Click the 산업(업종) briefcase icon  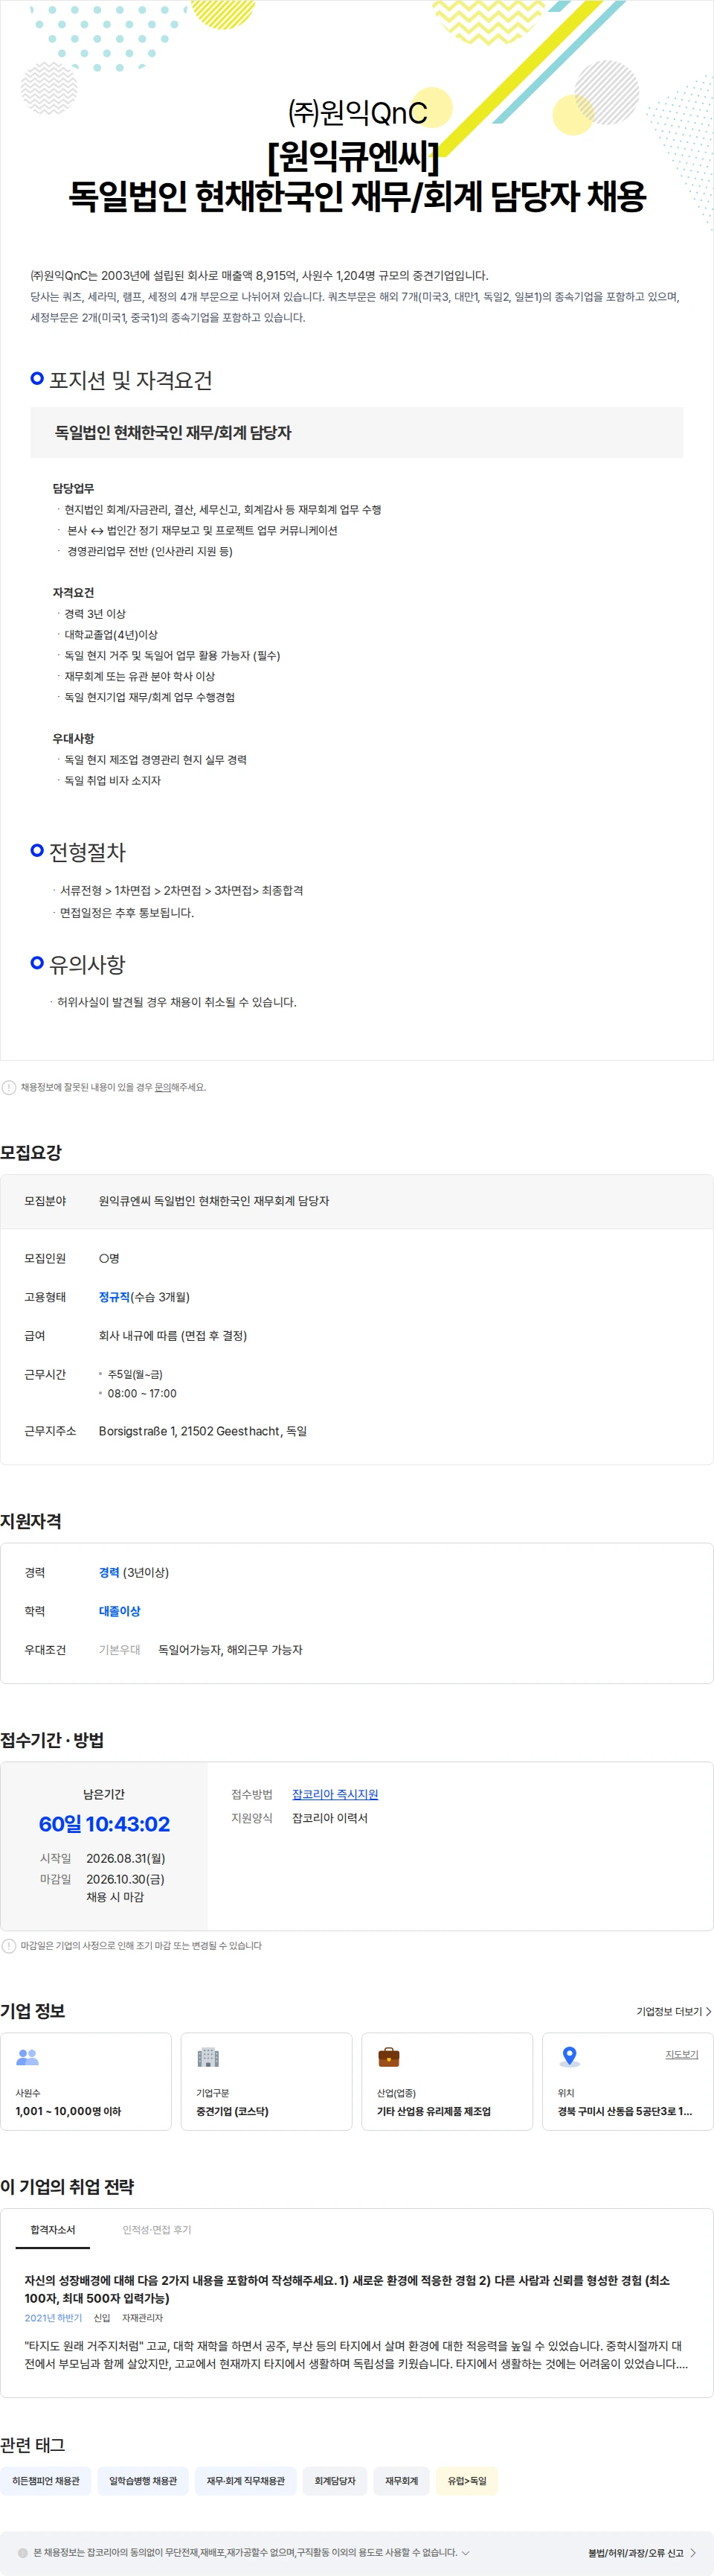point(388,2057)
